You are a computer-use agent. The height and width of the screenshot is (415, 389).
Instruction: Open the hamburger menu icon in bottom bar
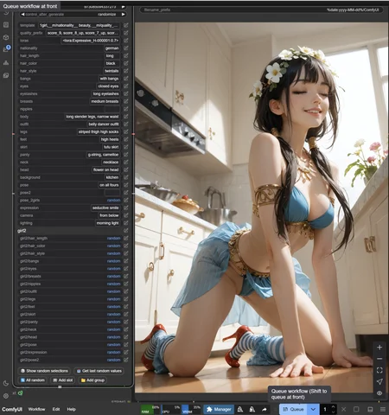pos(383,409)
